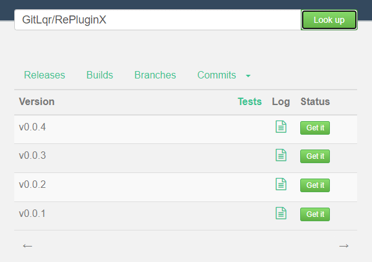Focus the GitLqr/RePluginX repository input field
This screenshot has width=372, height=262.
coord(158,20)
